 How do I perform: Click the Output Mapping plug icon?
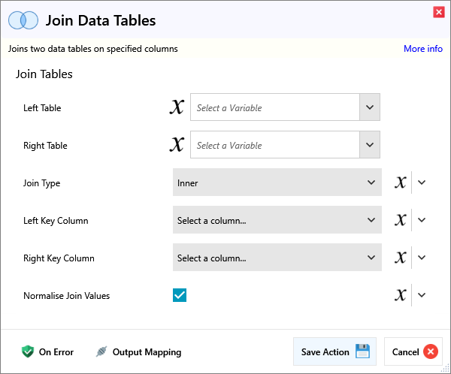coord(101,351)
